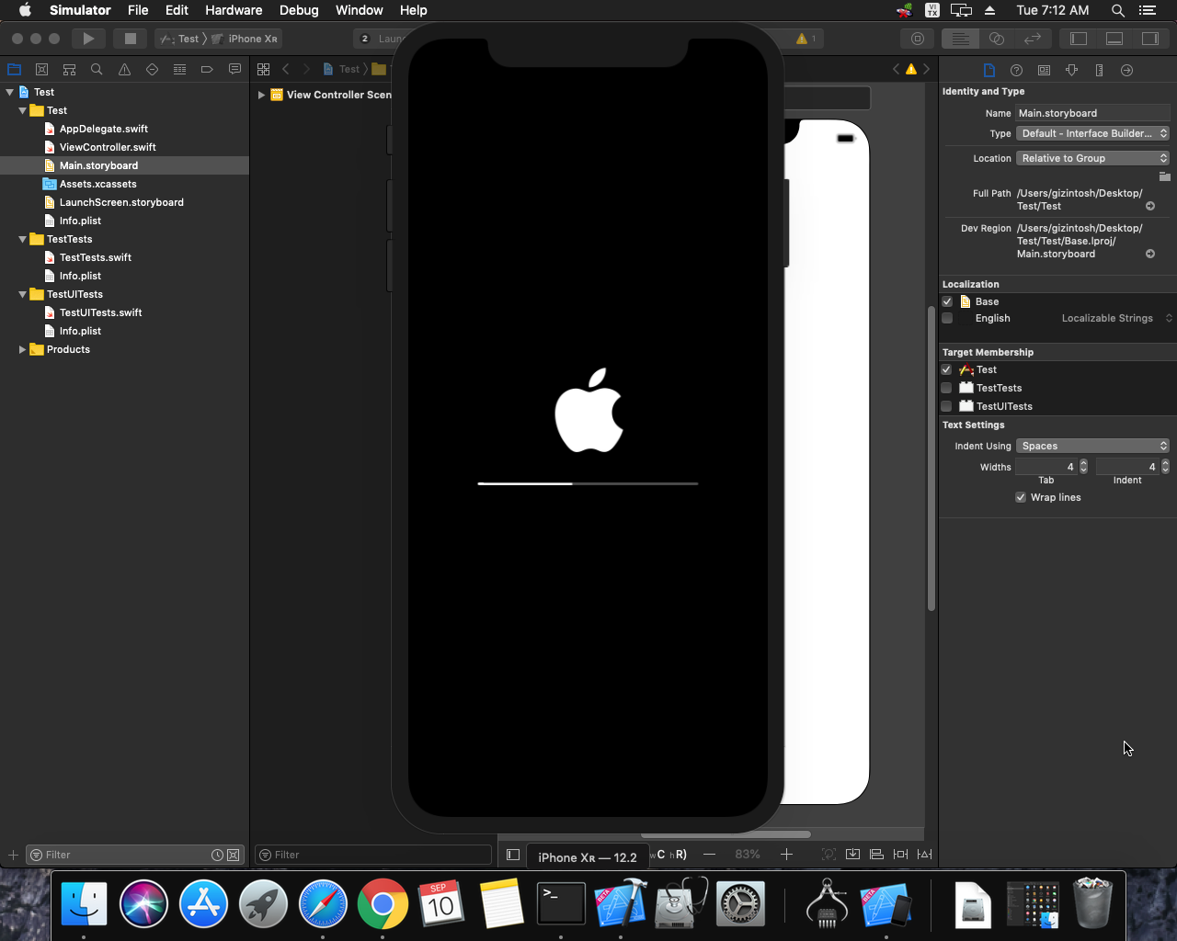
Task: Toggle Base localization checkbox
Action: (947, 301)
